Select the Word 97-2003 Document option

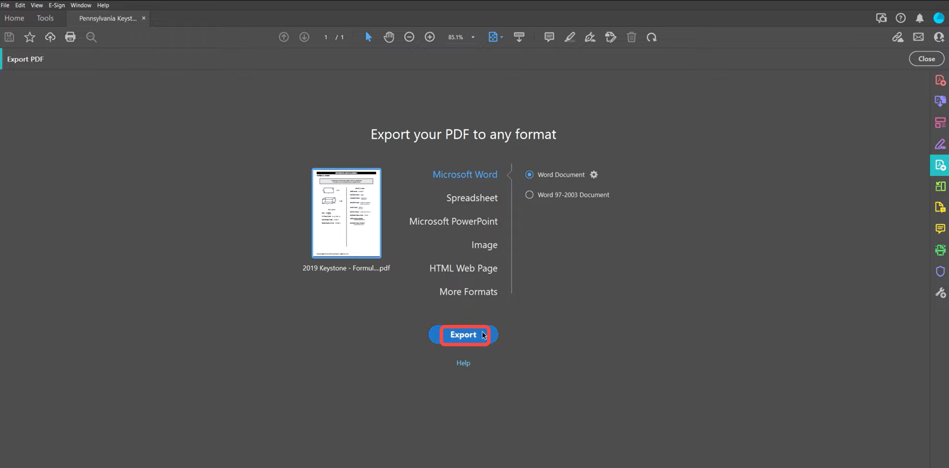pos(529,195)
